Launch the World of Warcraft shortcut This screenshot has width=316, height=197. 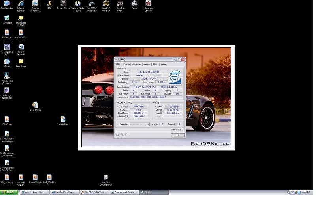pyautogui.click(x=106, y=4)
